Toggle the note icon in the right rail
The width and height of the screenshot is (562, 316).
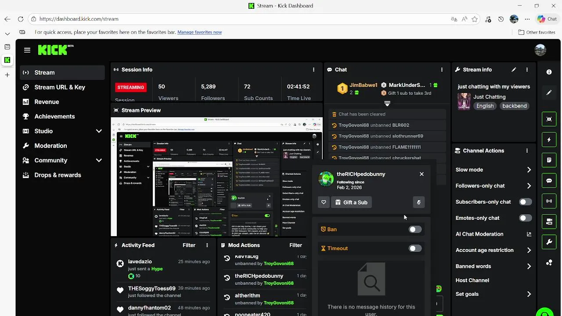tap(549, 160)
